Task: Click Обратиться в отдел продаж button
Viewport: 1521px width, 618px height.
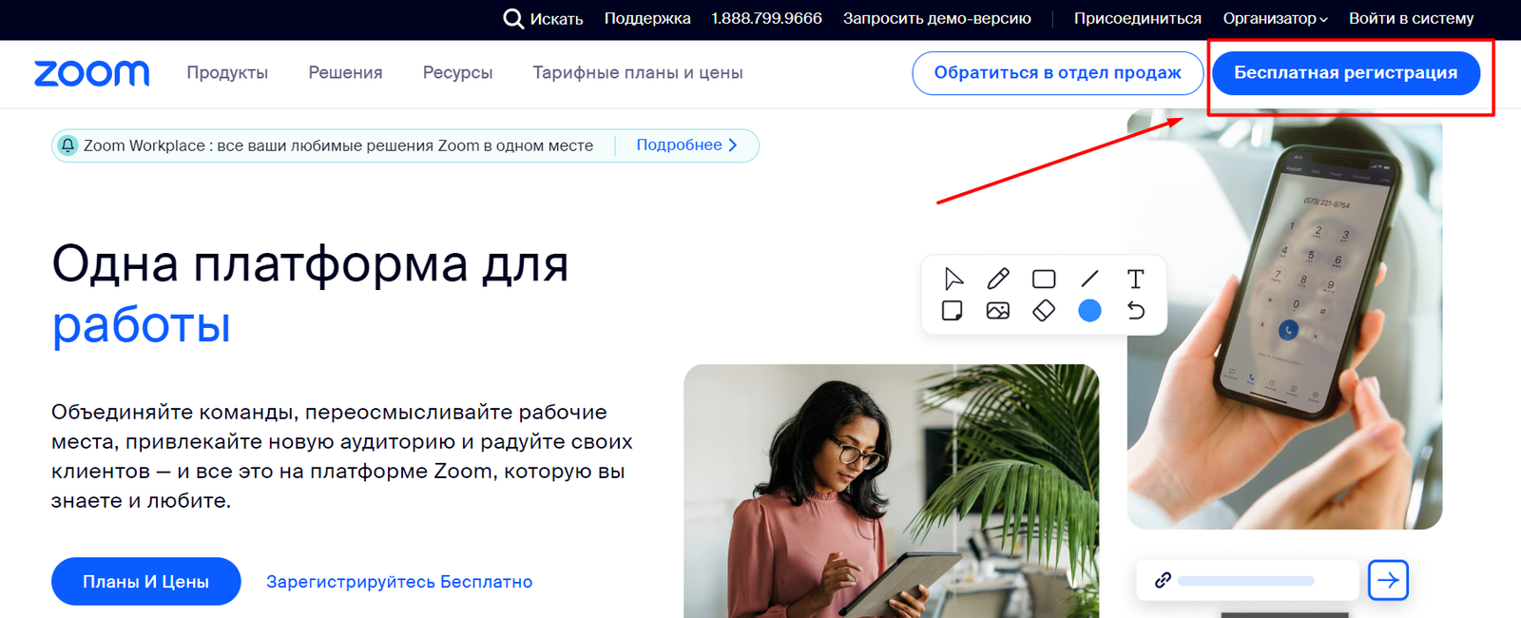Action: [1057, 73]
